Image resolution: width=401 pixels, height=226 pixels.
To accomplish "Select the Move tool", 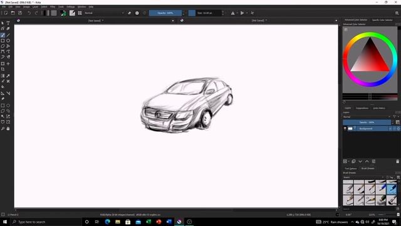I will [8, 63].
